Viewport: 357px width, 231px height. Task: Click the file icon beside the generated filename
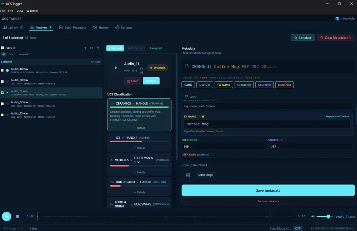pos(187,67)
